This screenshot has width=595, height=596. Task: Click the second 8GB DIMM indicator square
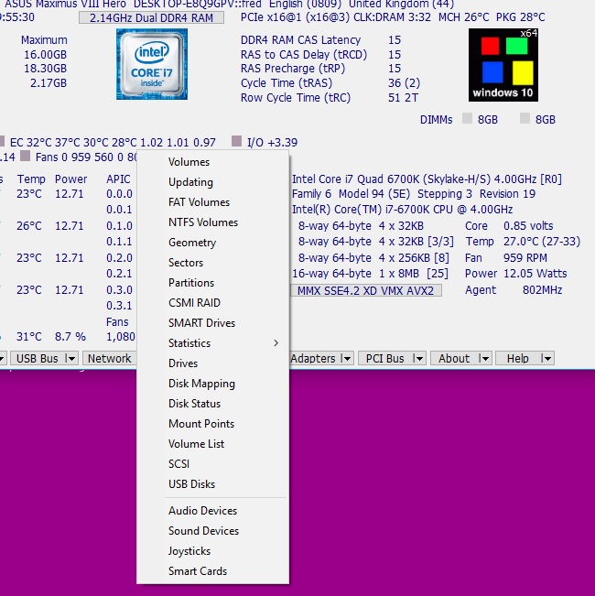(x=525, y=118)
